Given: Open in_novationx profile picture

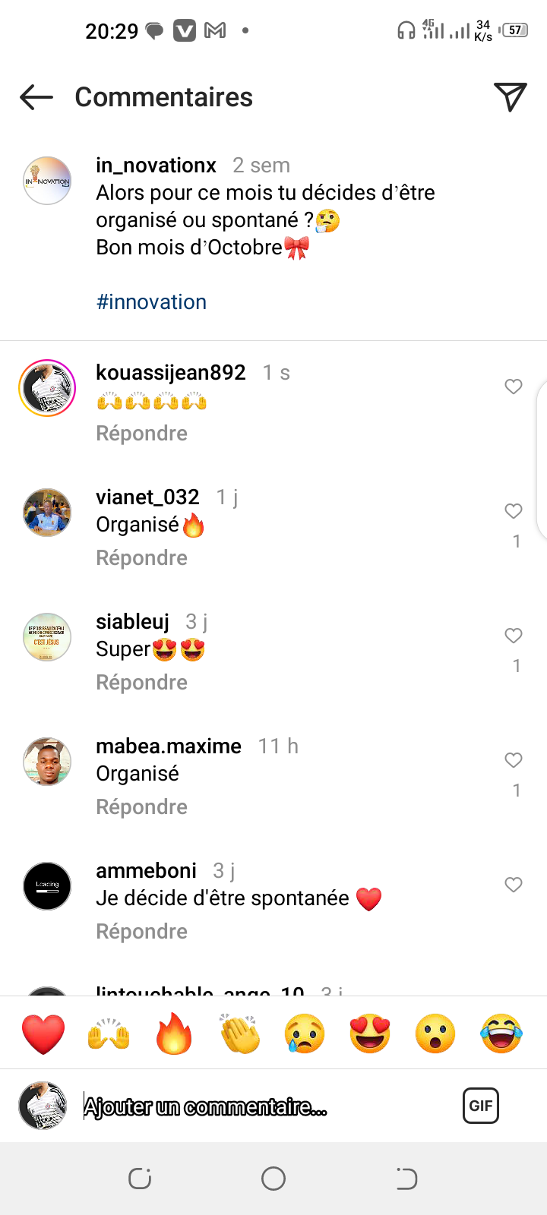Looking at the screenshot, I should 47,181.
